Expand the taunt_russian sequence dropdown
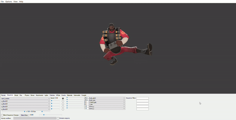This screenshot has height=120, width=236. point(49,98)
